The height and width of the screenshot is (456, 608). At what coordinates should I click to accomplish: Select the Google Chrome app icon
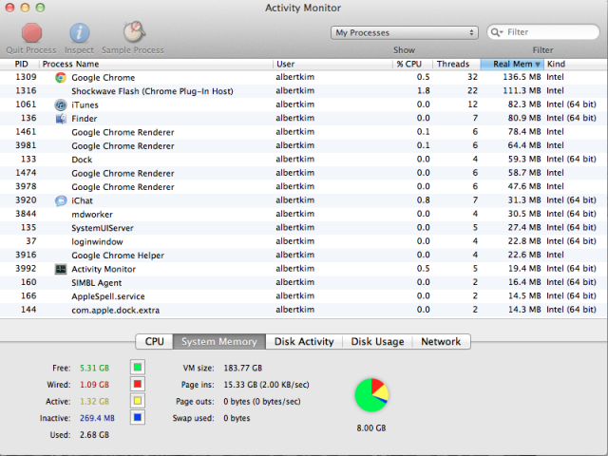click(61, 78)
